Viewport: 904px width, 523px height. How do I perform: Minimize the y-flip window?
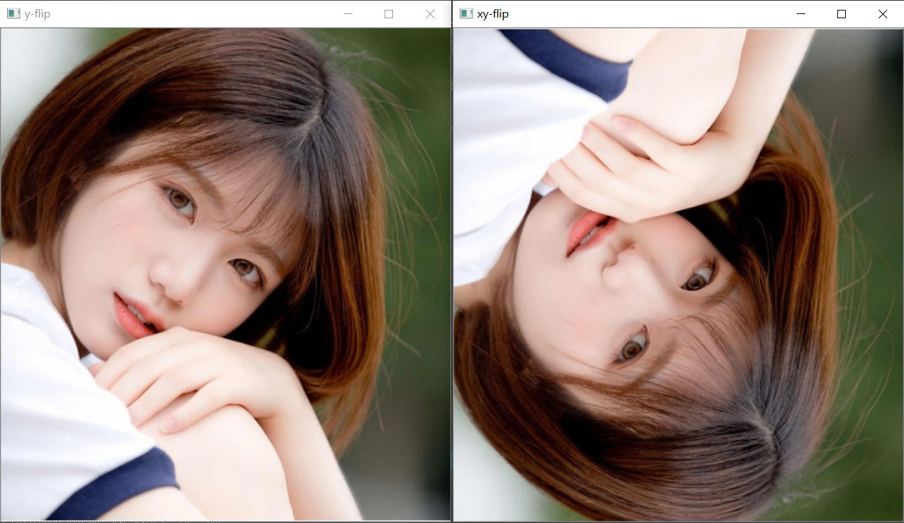pyautogui.click(x=347, y=14)
